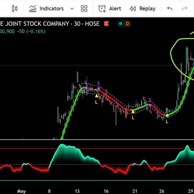The width and height of the screenshot is (194, 194).
Task: Click the yellow L signal triangle near May 16
Action: [97, 96]
